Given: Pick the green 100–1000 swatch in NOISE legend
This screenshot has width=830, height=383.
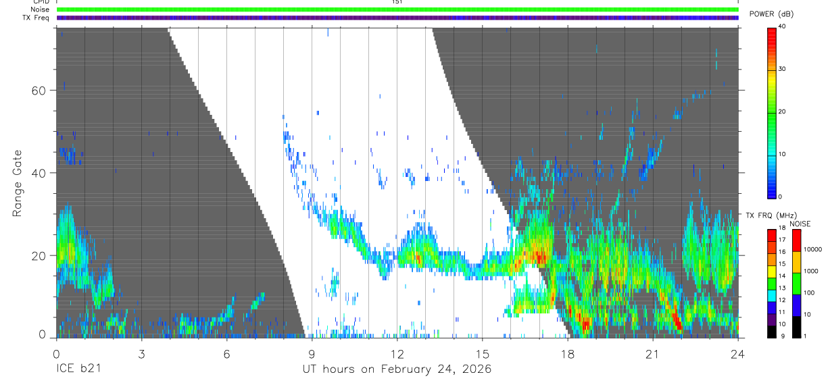Looking at the screenshot, I should [796, 284].
